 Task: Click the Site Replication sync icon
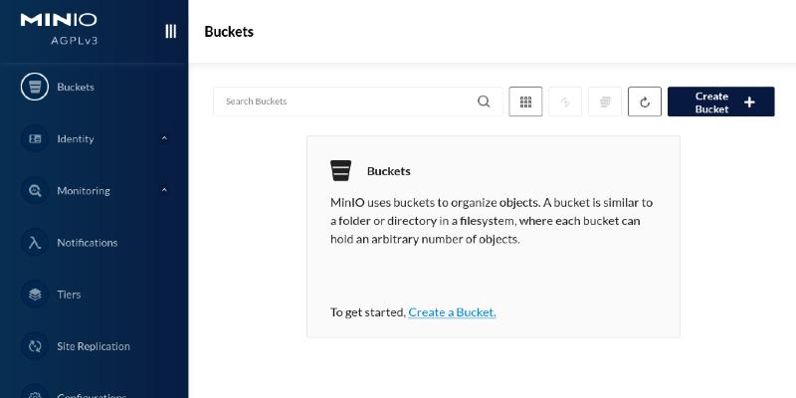(x=35, y=346)
